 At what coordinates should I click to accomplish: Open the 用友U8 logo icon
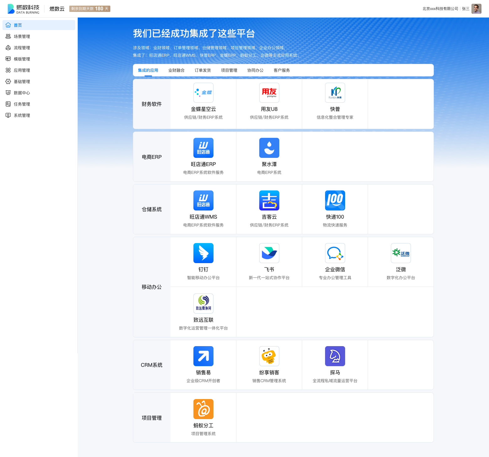click(269, 93)
